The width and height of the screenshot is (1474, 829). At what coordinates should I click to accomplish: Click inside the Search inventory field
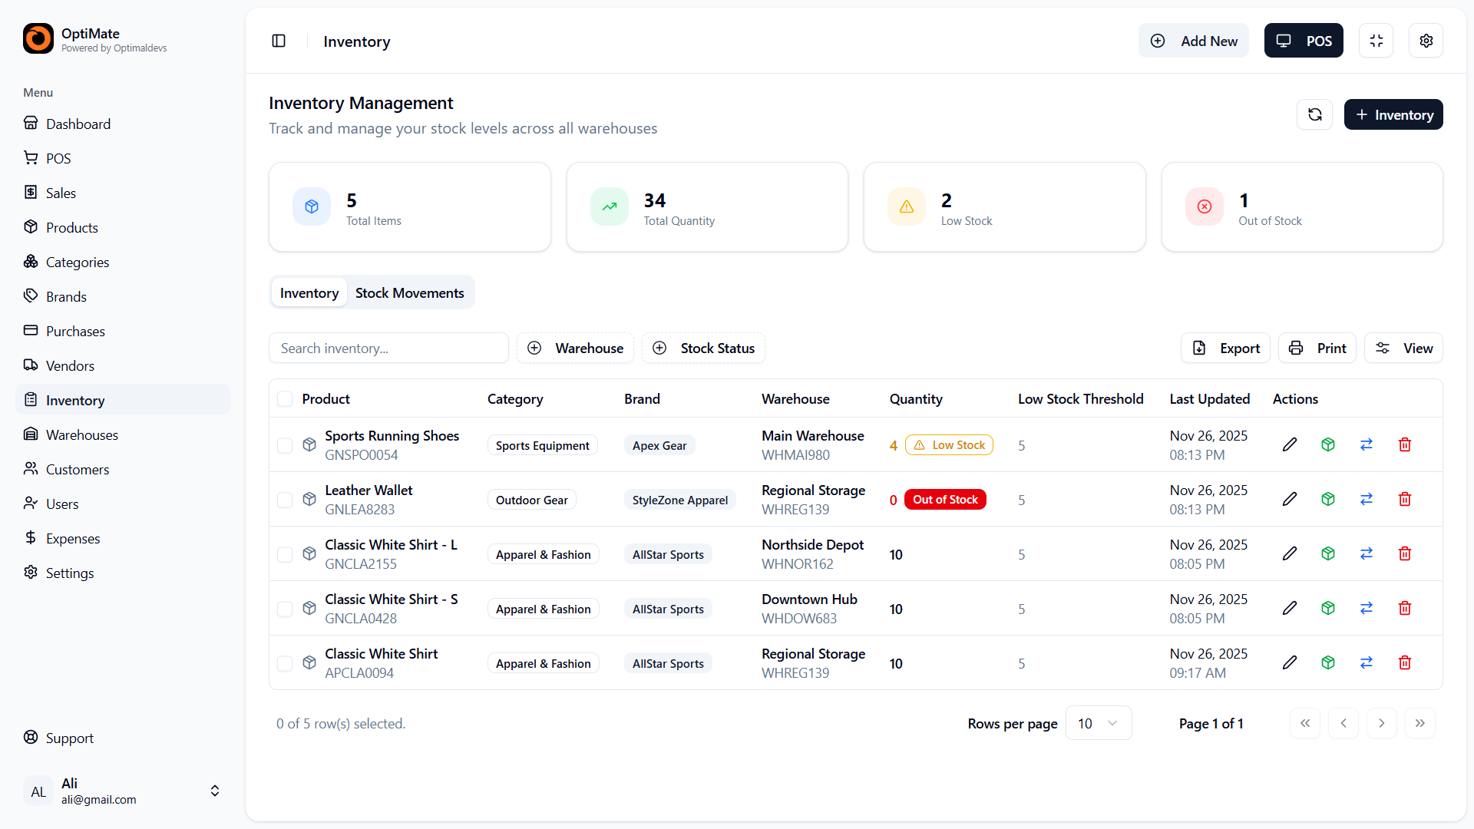coord(388,348)
